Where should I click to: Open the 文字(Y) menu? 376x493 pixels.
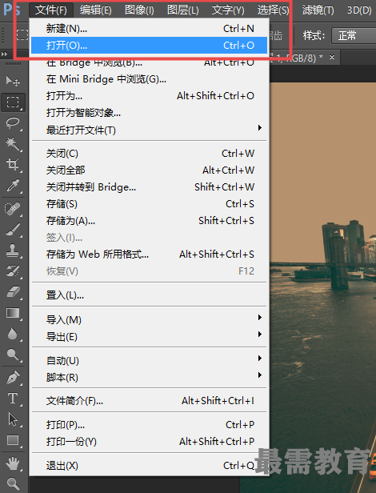[x=228, y=10]
